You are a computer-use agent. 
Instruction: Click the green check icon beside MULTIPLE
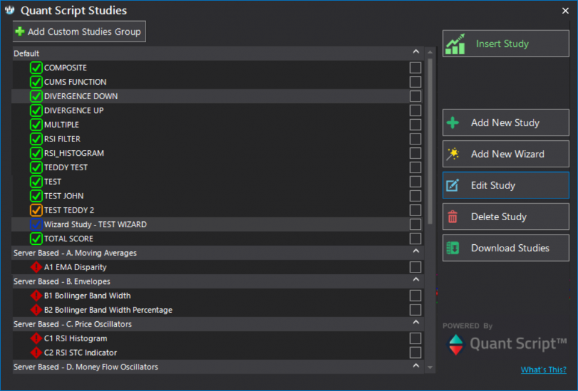point(36,125)
